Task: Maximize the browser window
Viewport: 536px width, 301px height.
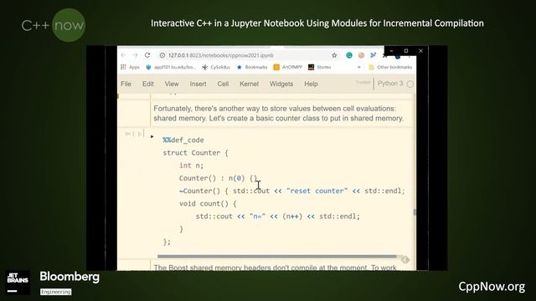Action: pos(406,51)
